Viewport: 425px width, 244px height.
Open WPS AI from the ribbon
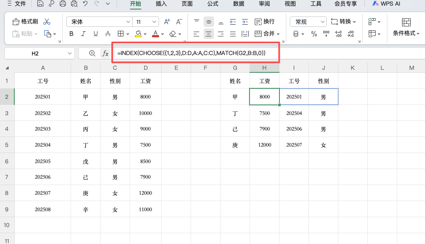[x=386, y=4]
